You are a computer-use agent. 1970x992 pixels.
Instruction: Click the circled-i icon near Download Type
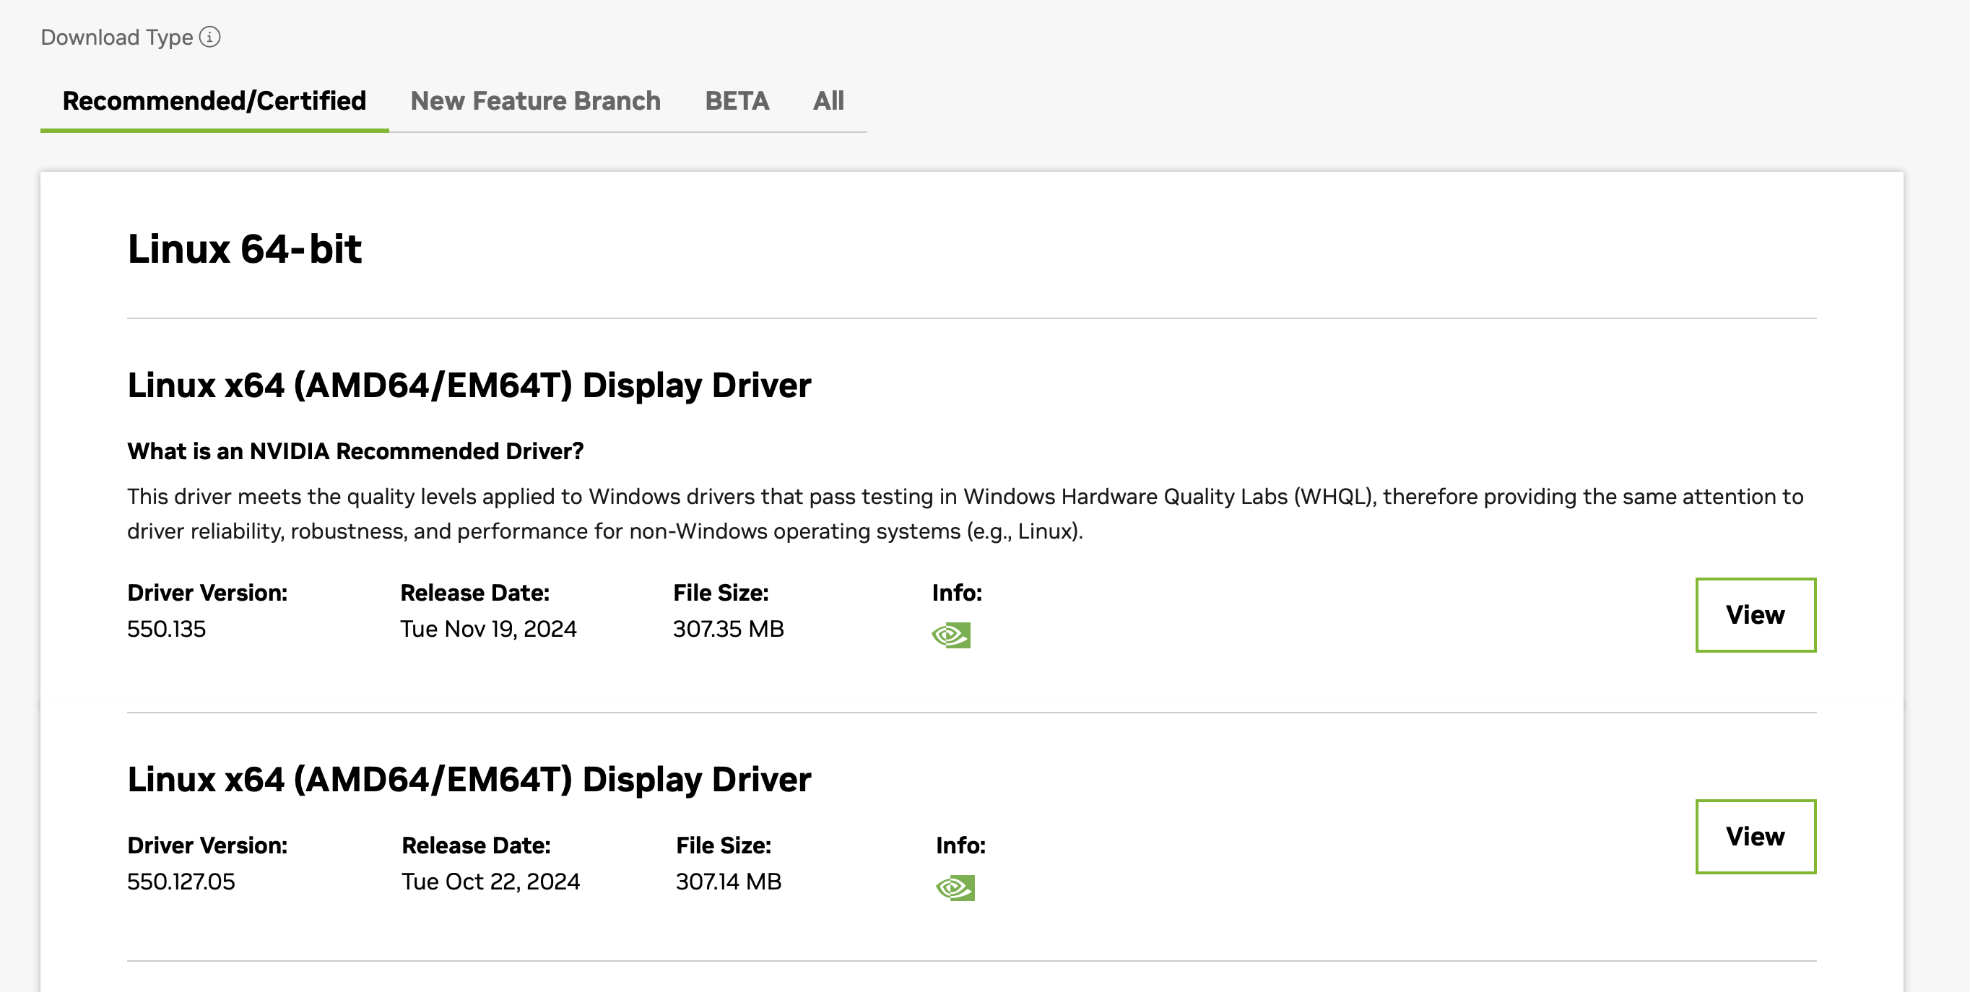click(210, 36)
